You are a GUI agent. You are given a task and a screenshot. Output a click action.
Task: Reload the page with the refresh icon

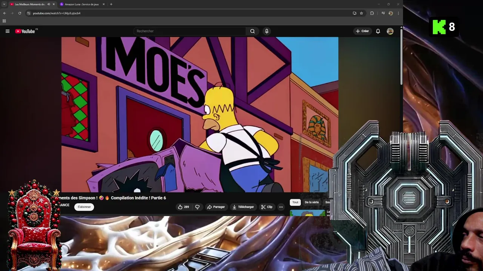click(20, 13)
